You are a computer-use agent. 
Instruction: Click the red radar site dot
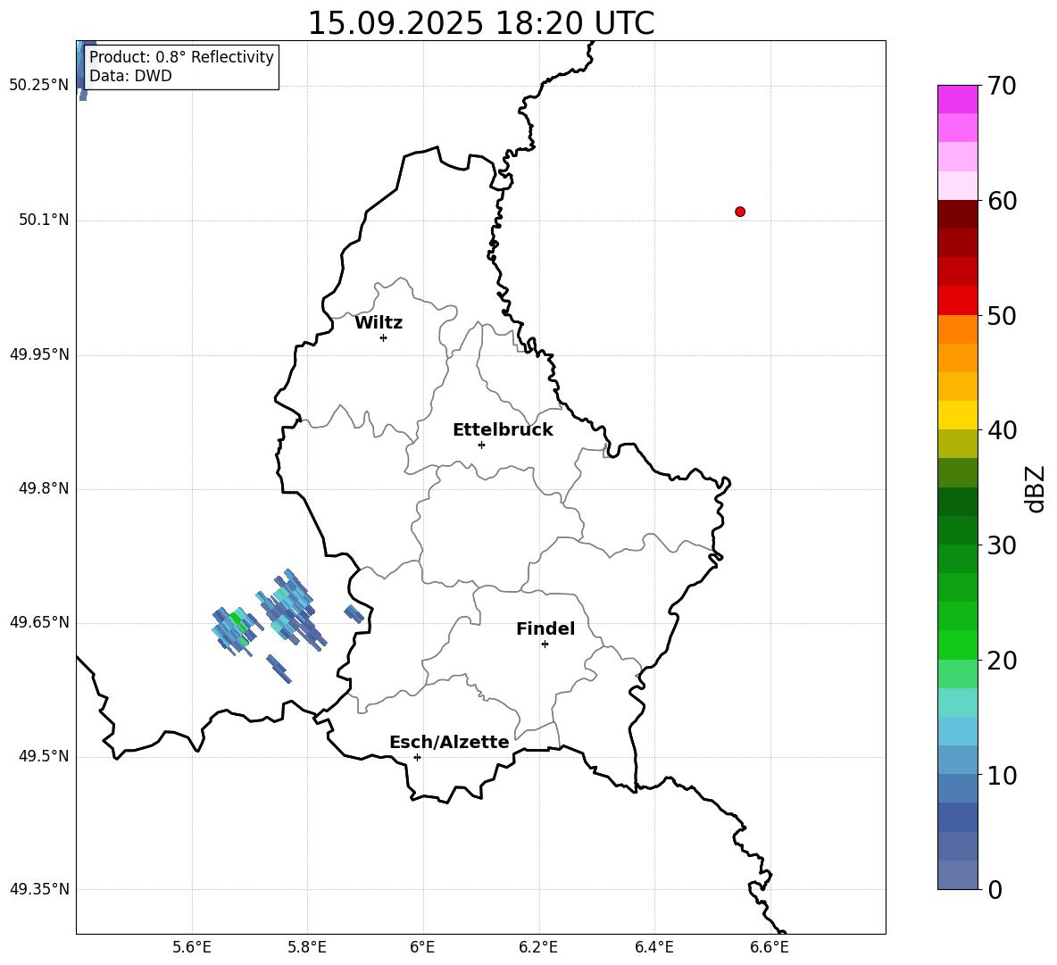pos(740,212)
